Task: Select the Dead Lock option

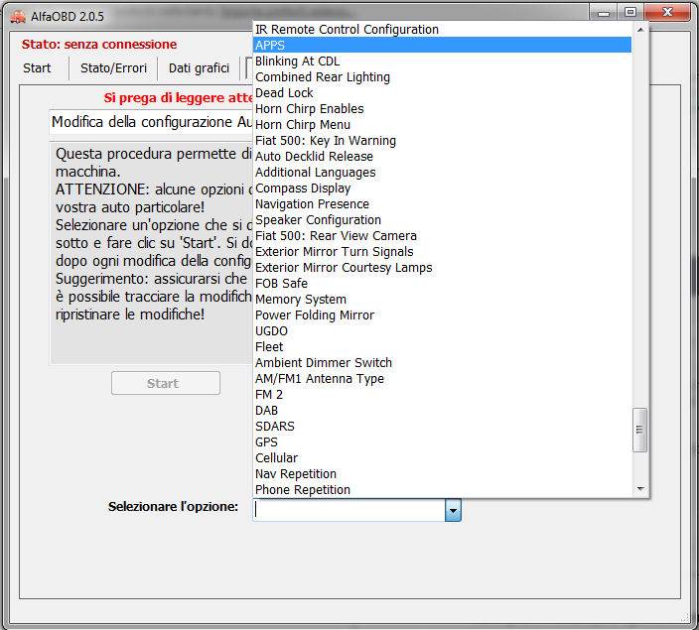Action: [x=442, y=93]
